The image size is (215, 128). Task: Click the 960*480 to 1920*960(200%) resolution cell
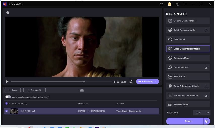pyautogui.click(x=91, y=111)
